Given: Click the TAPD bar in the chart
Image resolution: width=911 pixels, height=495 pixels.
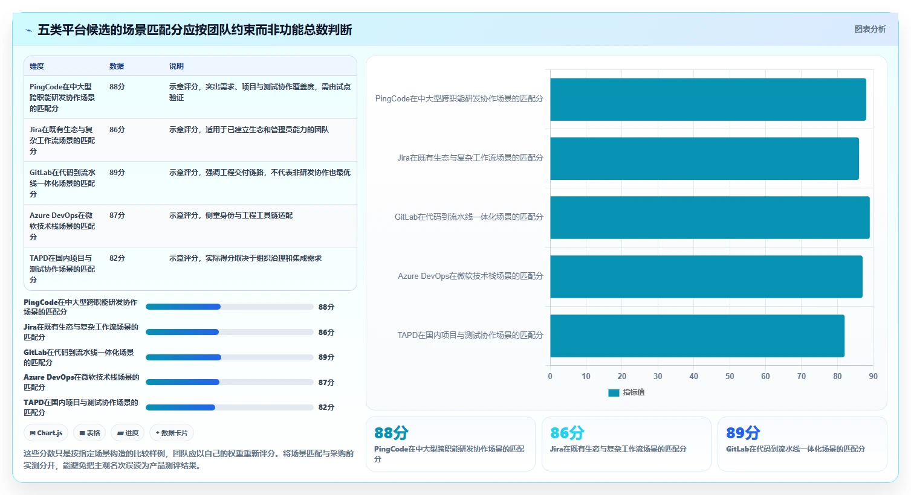Looking at the screenshot, I should point(697,336).
